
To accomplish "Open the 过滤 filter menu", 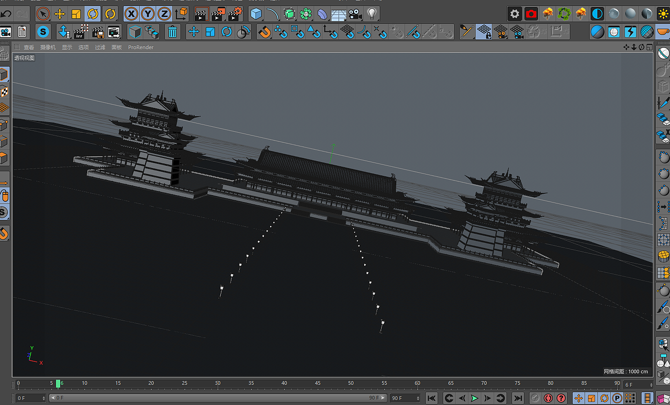I will [x=100, y=47].
